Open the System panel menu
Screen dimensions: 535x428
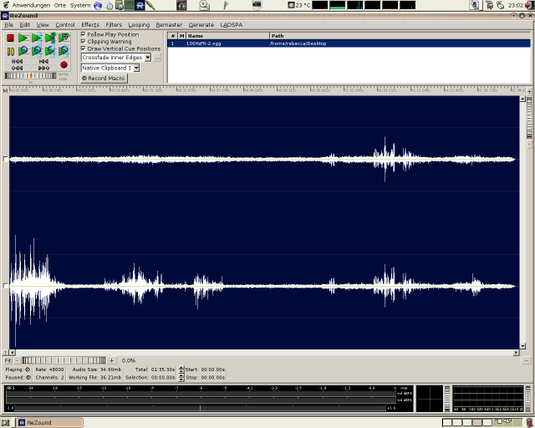80,5
